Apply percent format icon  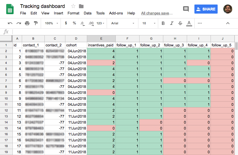point(74,23)
